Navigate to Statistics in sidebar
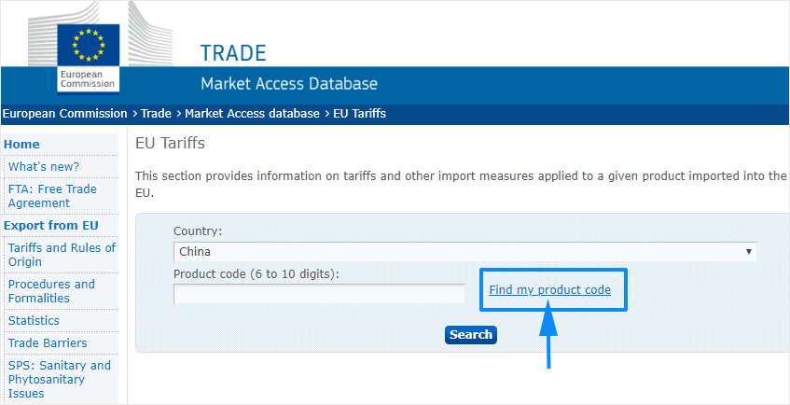Viewport: 790px width, 405px height. [x=34, y=321]
